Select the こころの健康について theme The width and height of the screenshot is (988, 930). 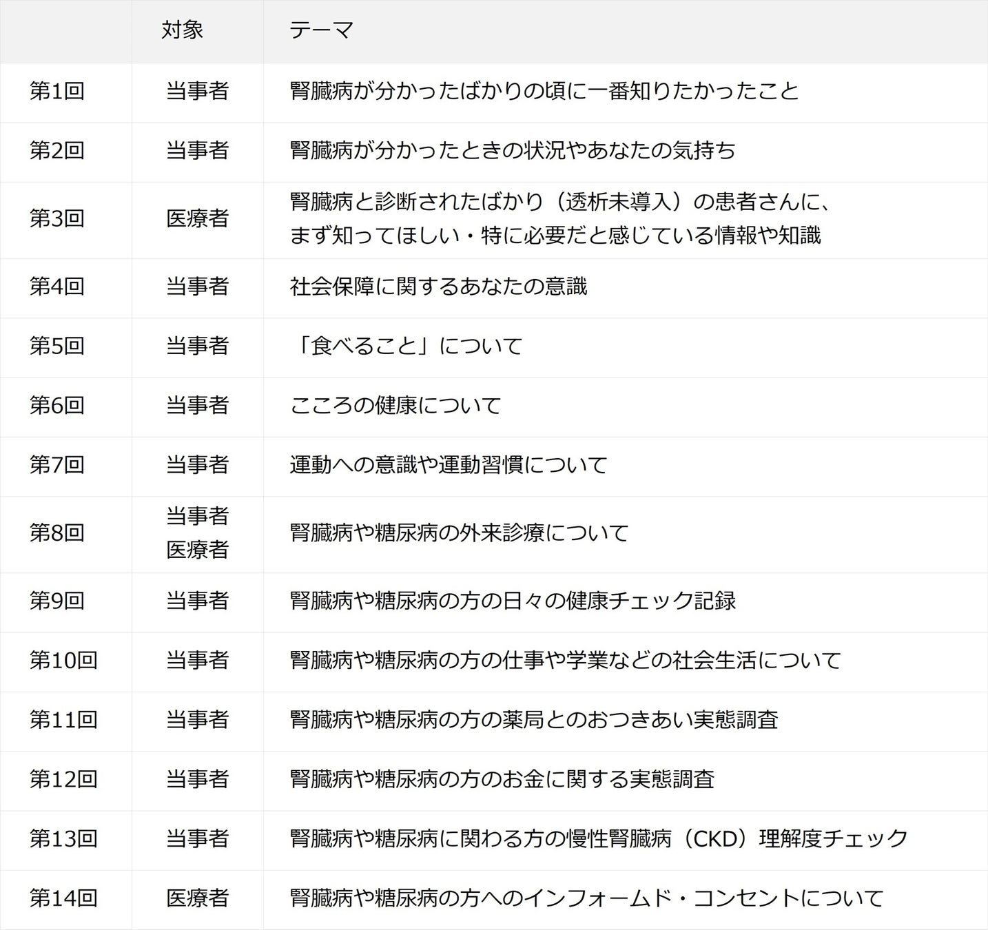[x=395, y=405]
